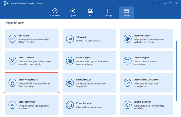Click 'Video umkehren und rückwärts' text
Screen dimensions: 181x117
tap(33, 106)
